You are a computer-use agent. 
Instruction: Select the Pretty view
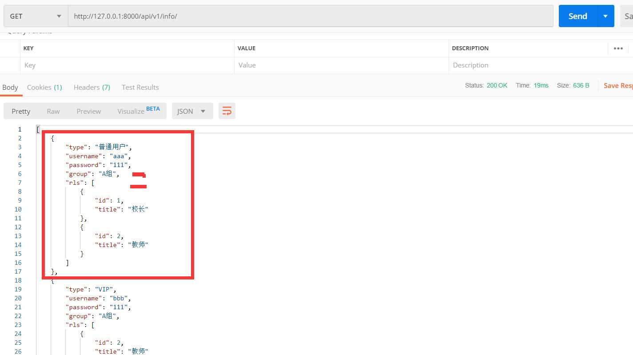pyautogui.click(x=21, y=111)
